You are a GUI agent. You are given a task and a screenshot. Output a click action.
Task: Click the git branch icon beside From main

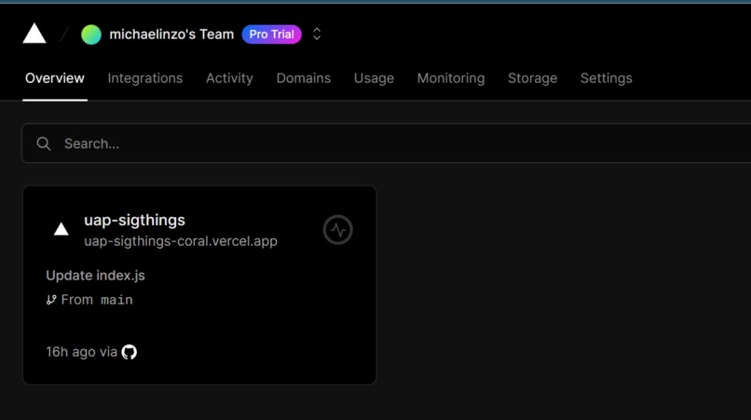[50, 300]
